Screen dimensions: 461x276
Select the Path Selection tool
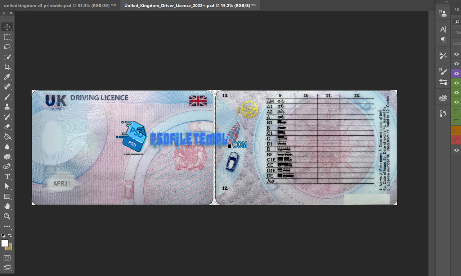tap(7, 187)
